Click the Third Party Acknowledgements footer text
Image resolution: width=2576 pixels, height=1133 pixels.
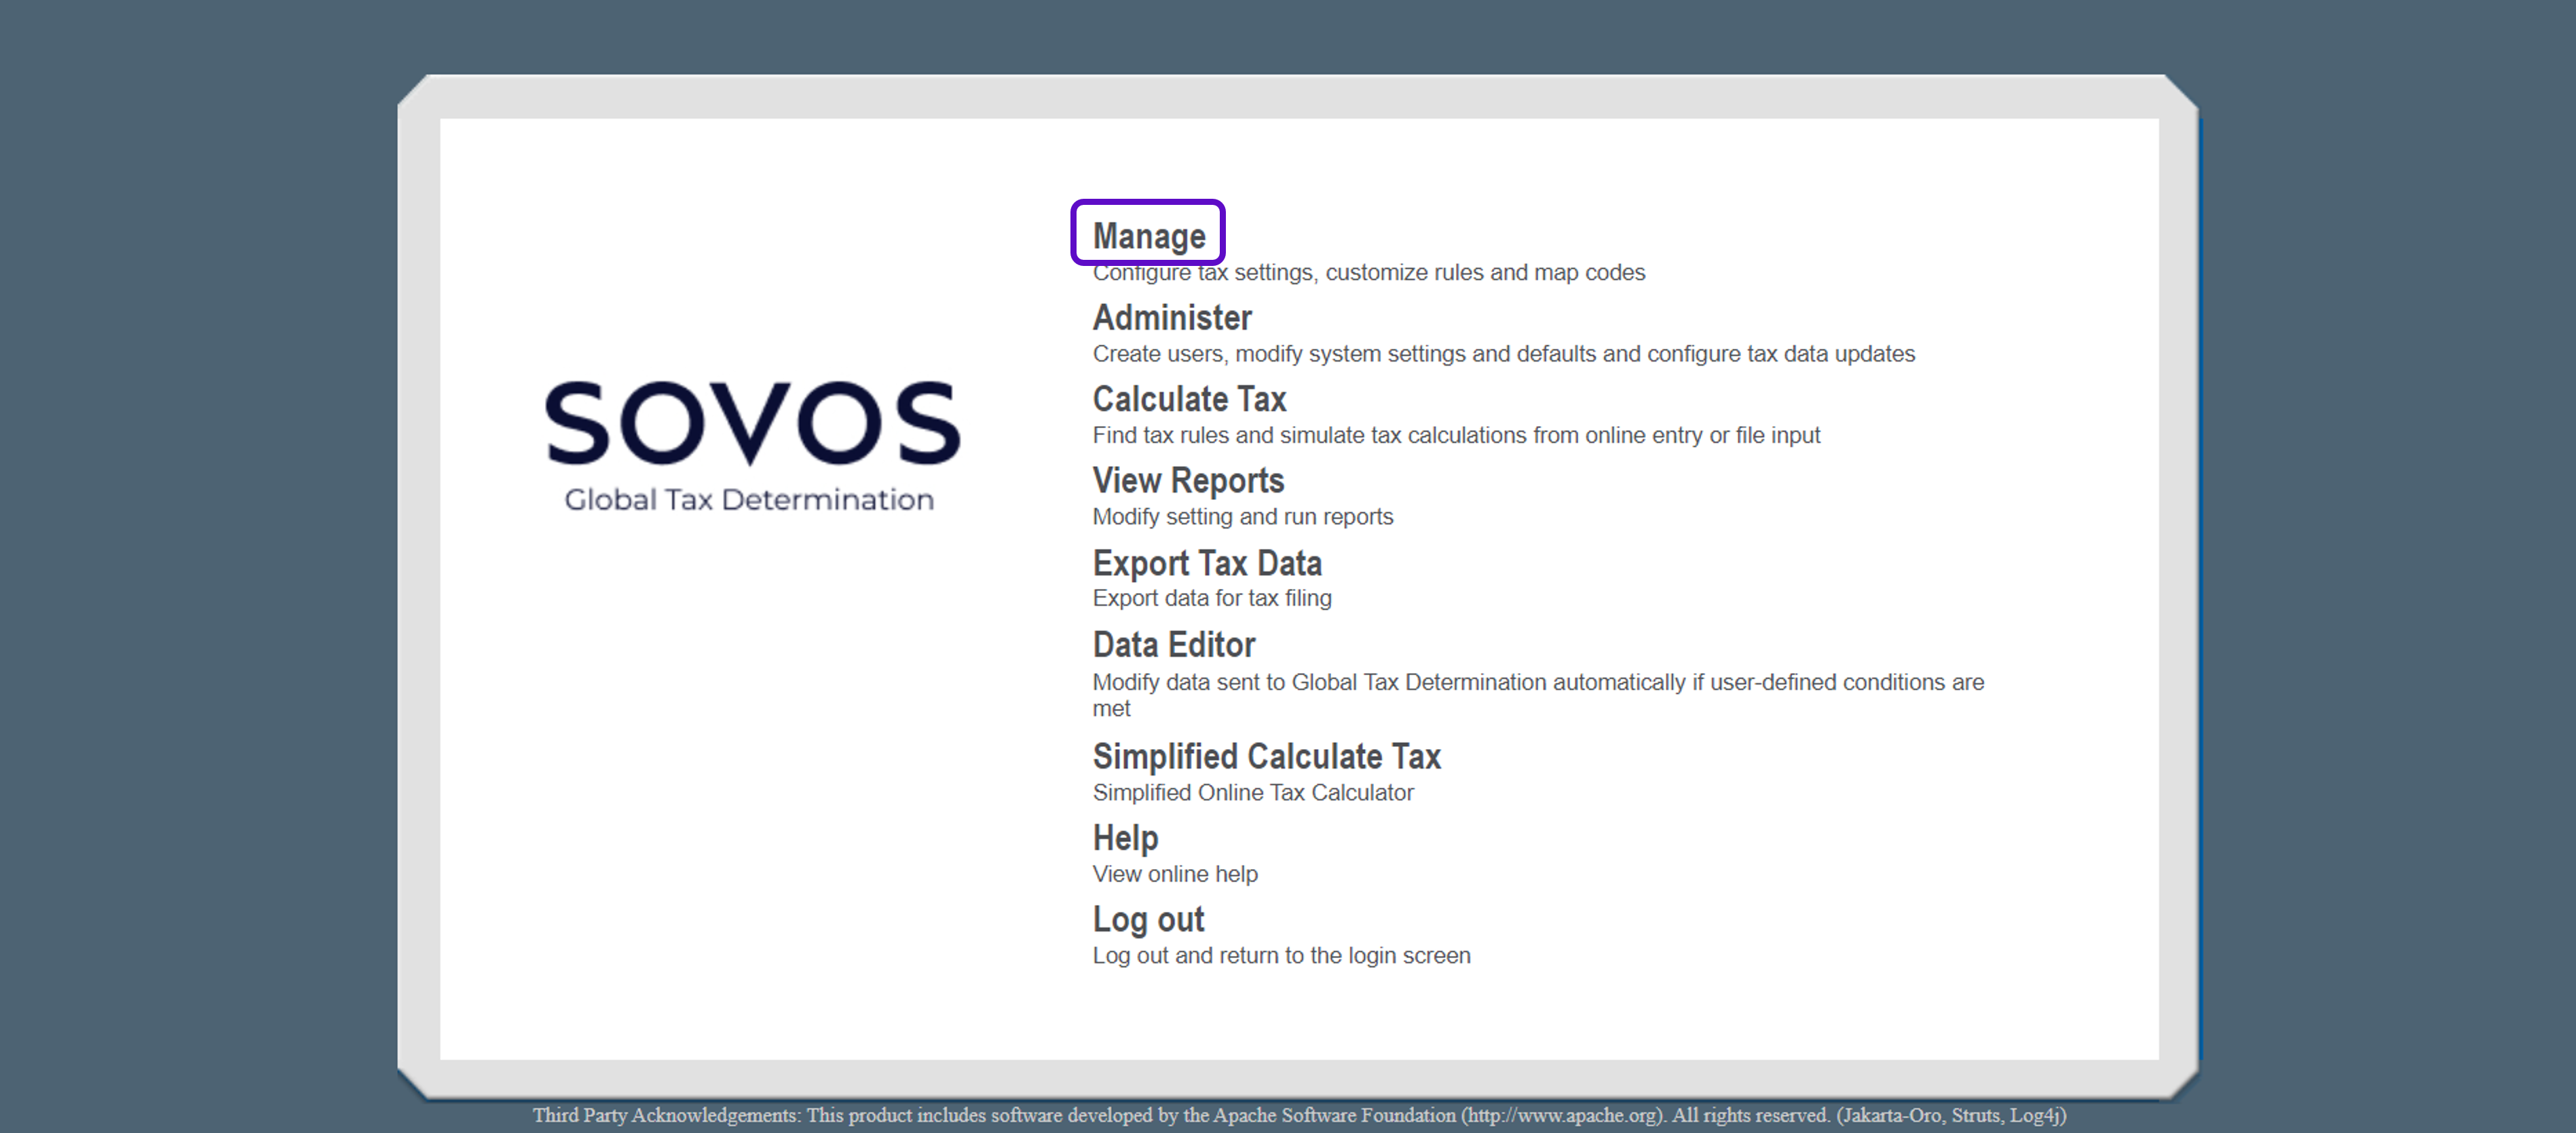pos(1298,1115)
